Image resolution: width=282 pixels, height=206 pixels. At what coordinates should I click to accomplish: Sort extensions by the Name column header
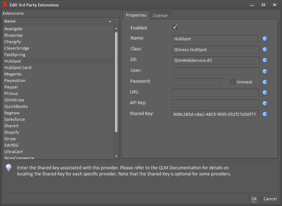[58, 21]
